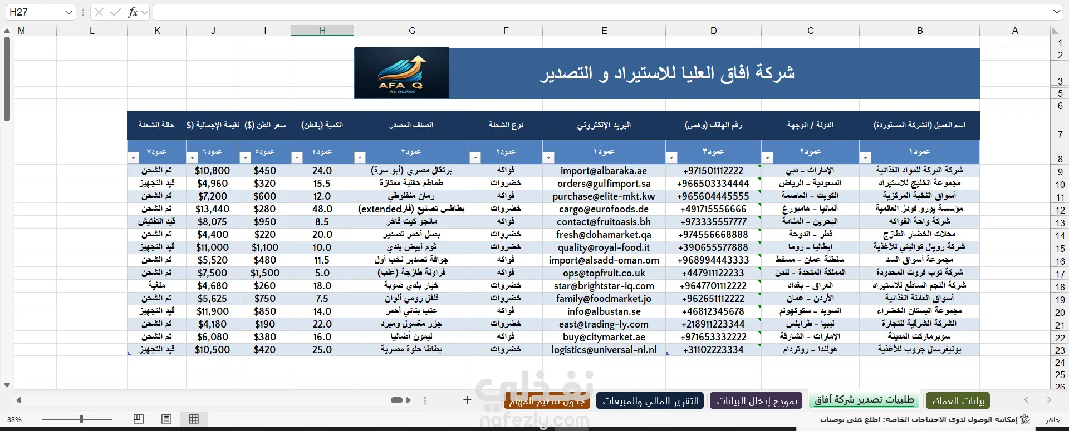Click the zoom out minus icon
1069x431 pixels.
(x=118, y=419)
